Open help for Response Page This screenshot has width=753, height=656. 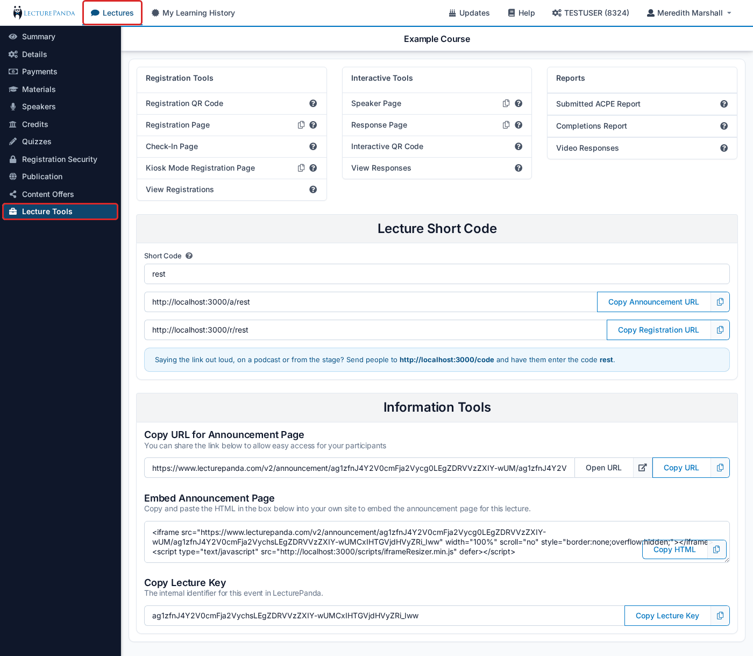[x=518, y=125]
